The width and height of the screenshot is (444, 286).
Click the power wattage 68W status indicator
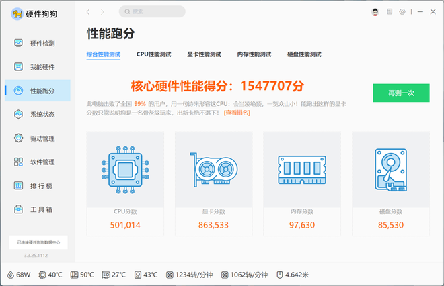(19, 275)
